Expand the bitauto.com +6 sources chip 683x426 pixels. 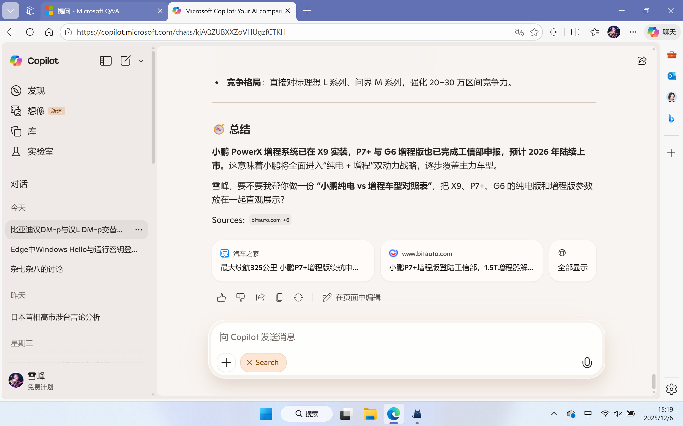tap(270, 220)
